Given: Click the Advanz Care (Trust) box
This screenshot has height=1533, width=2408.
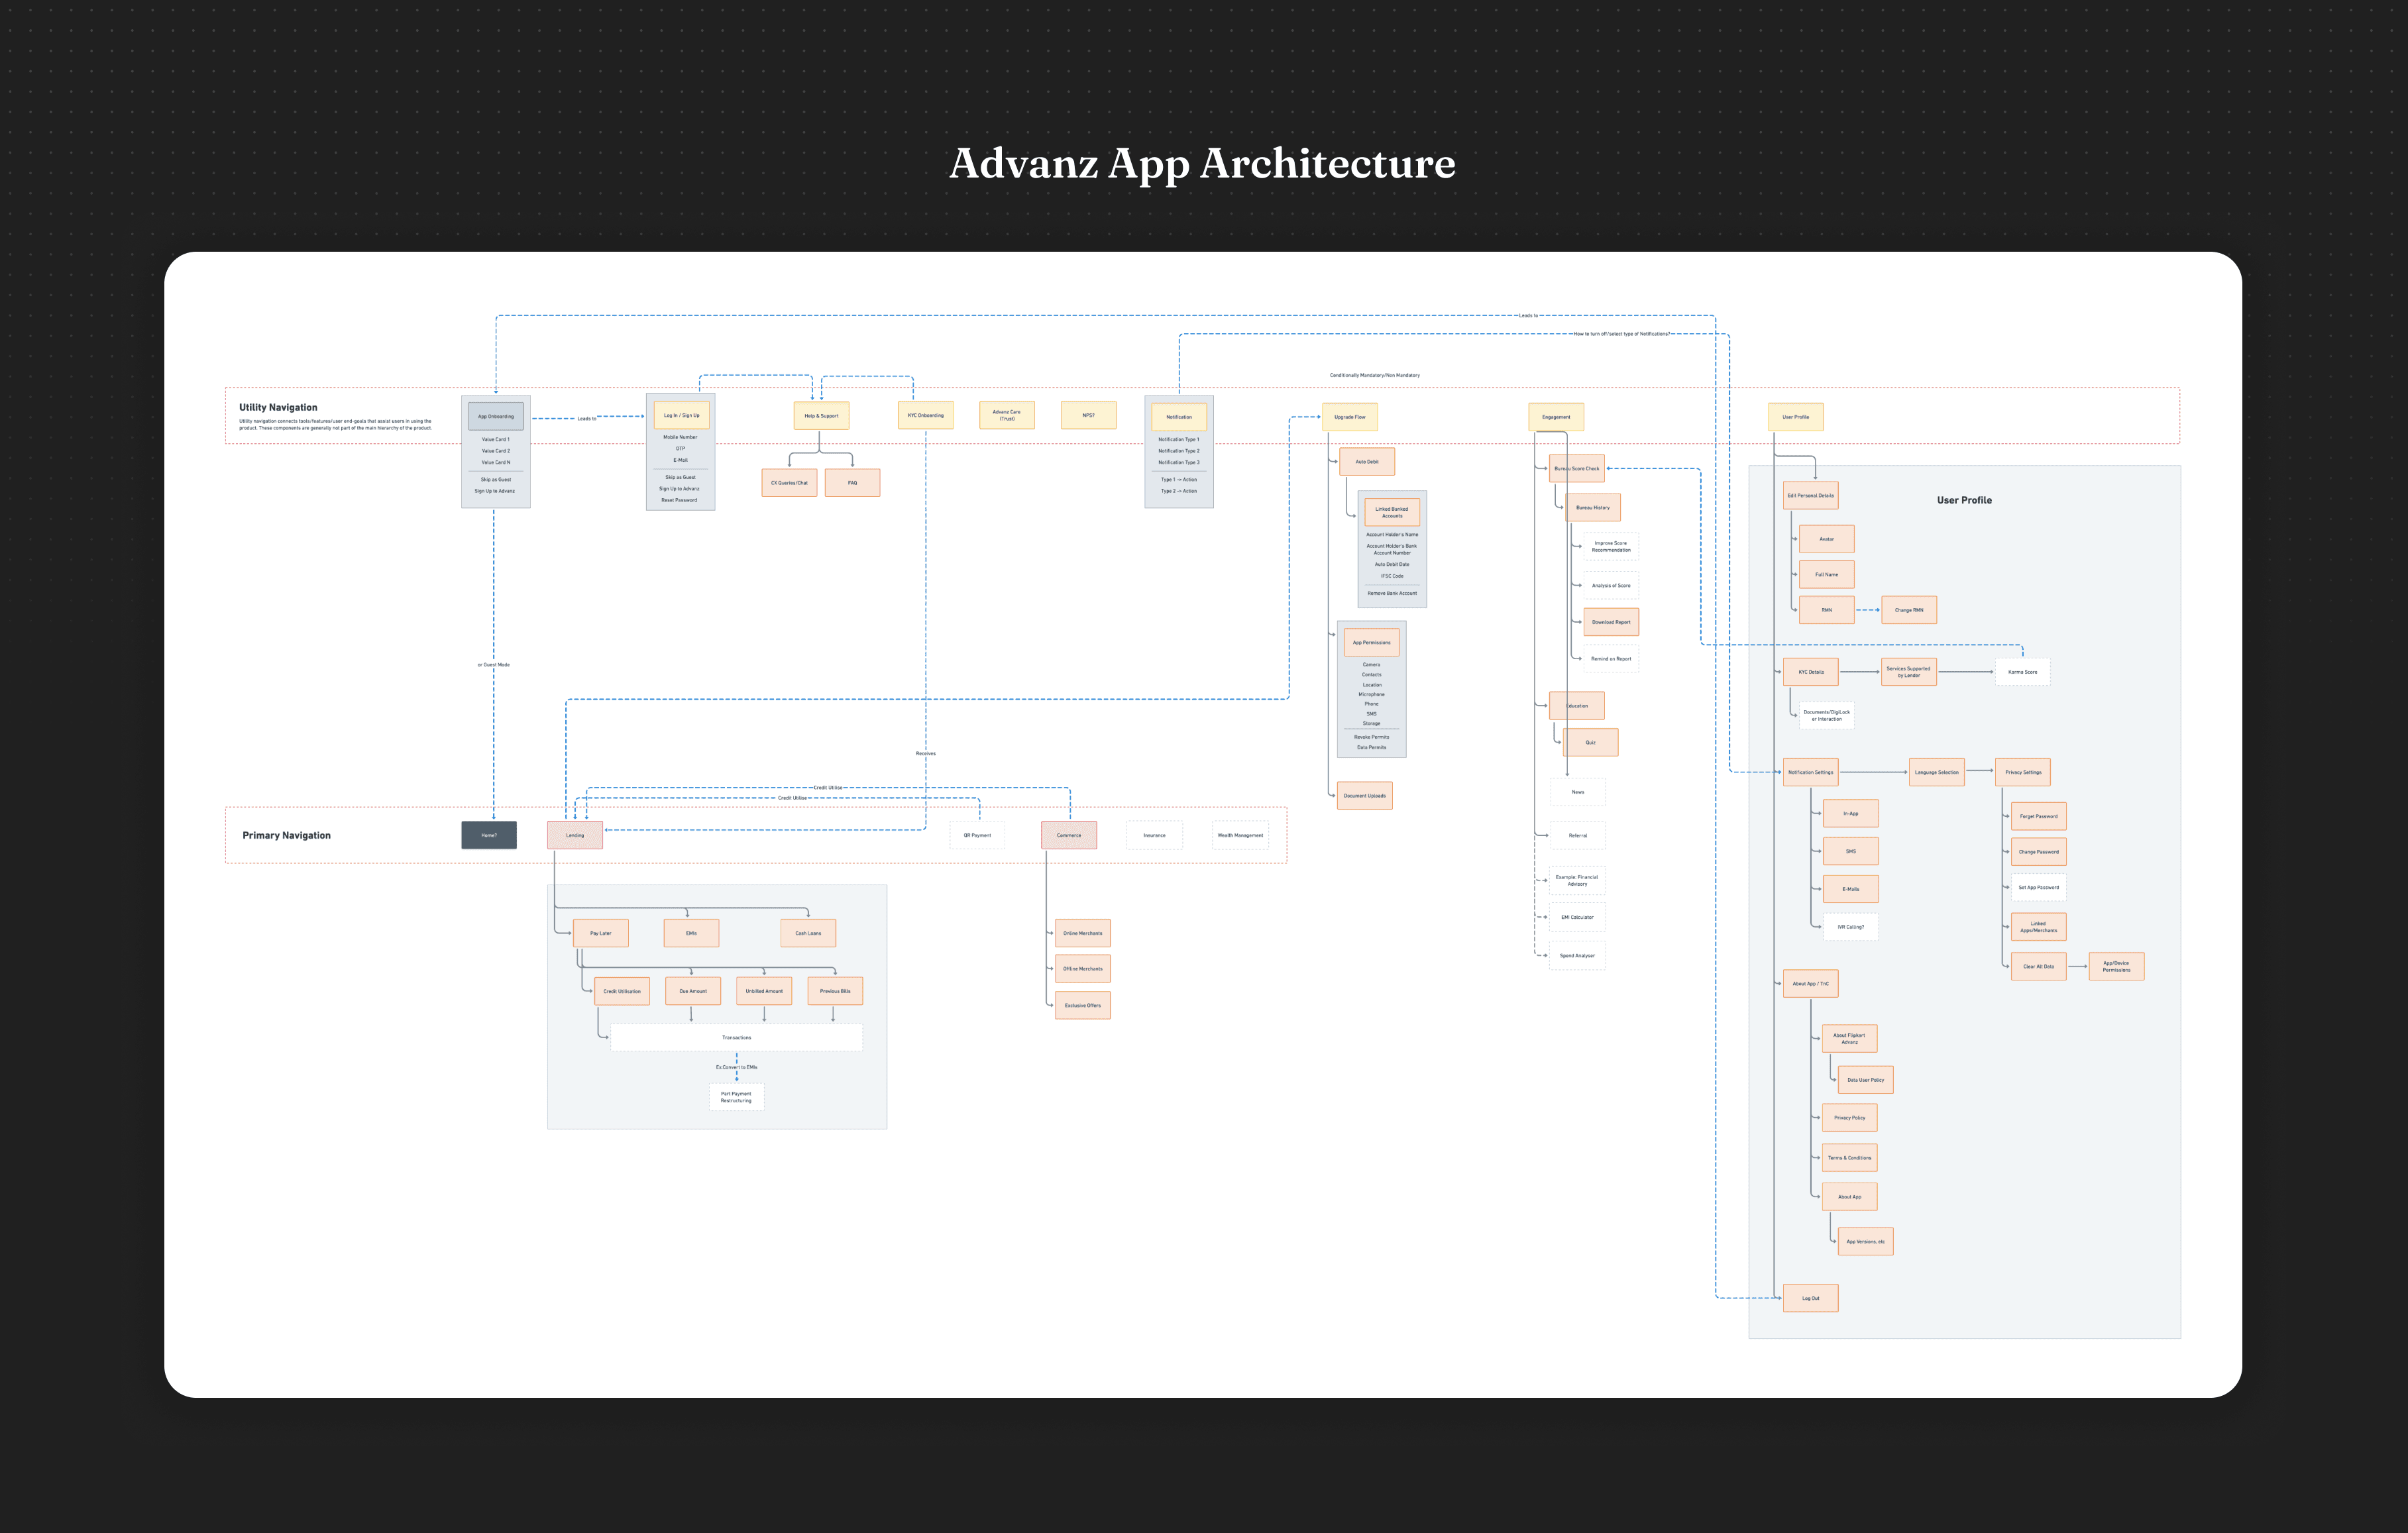Looking at the screenshot, I should click(x=1007, y=415).
